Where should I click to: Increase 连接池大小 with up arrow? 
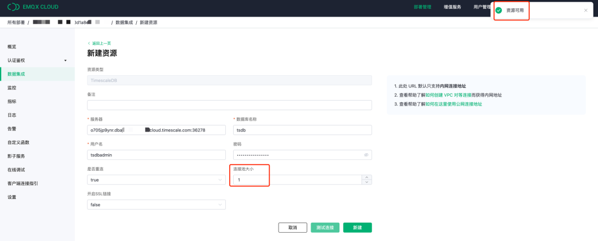(367, 177)
